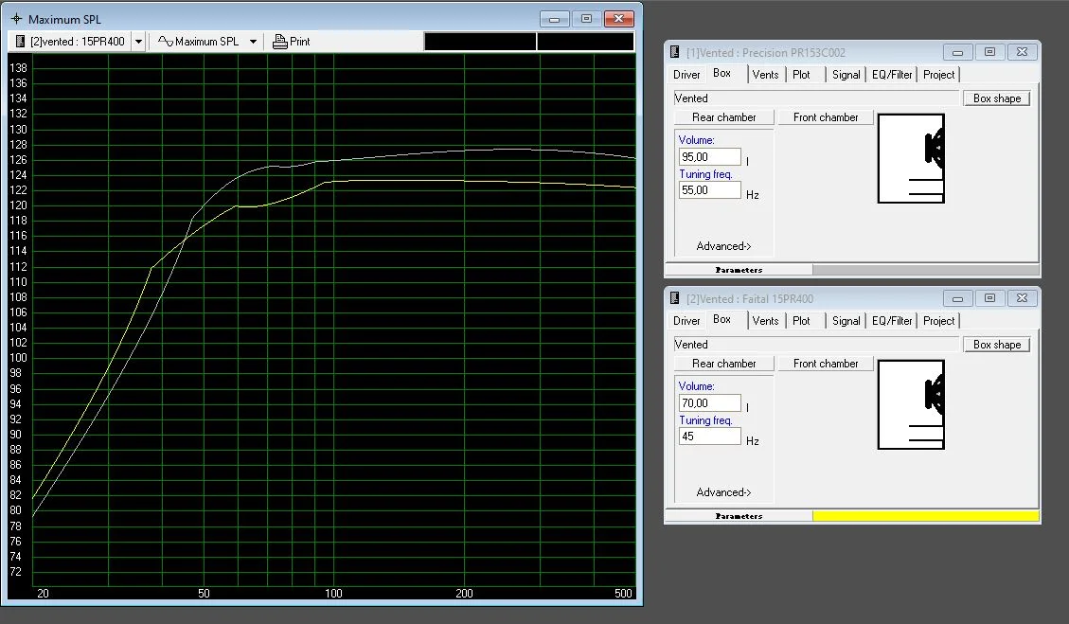Click the Volume field showing 95,00
The image size is (1069, 624).
pyautogui.click(x=709, y=157)
